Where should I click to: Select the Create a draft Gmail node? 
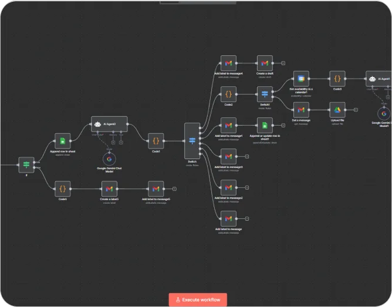[265, 63]
